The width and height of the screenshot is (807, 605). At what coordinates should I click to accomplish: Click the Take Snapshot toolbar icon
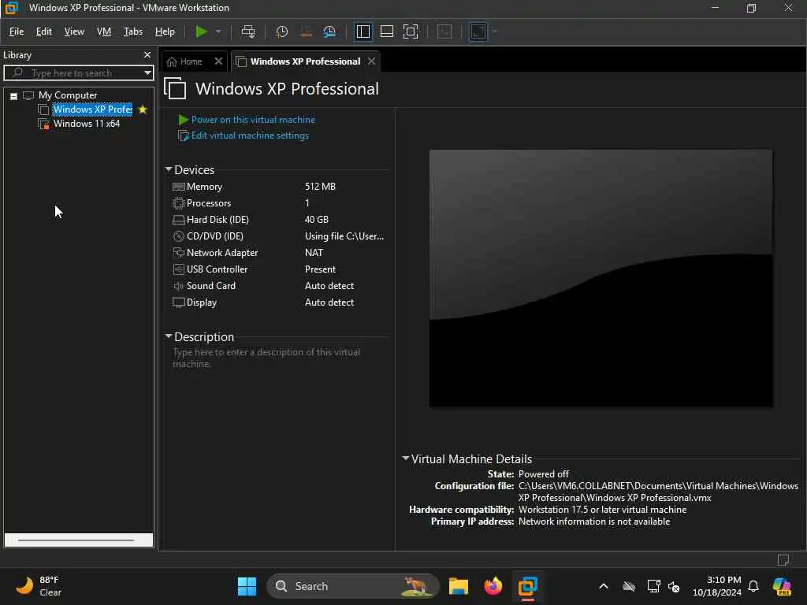point(281,32)
